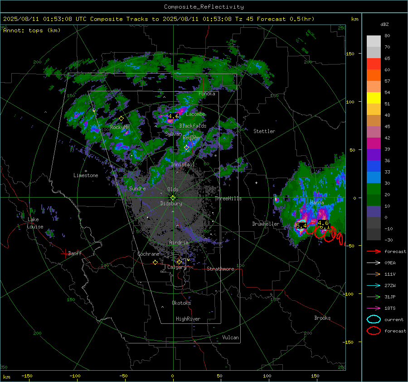
Task: Select the orange 60 dBZ color swatch
Action: [x=374, y=75]
